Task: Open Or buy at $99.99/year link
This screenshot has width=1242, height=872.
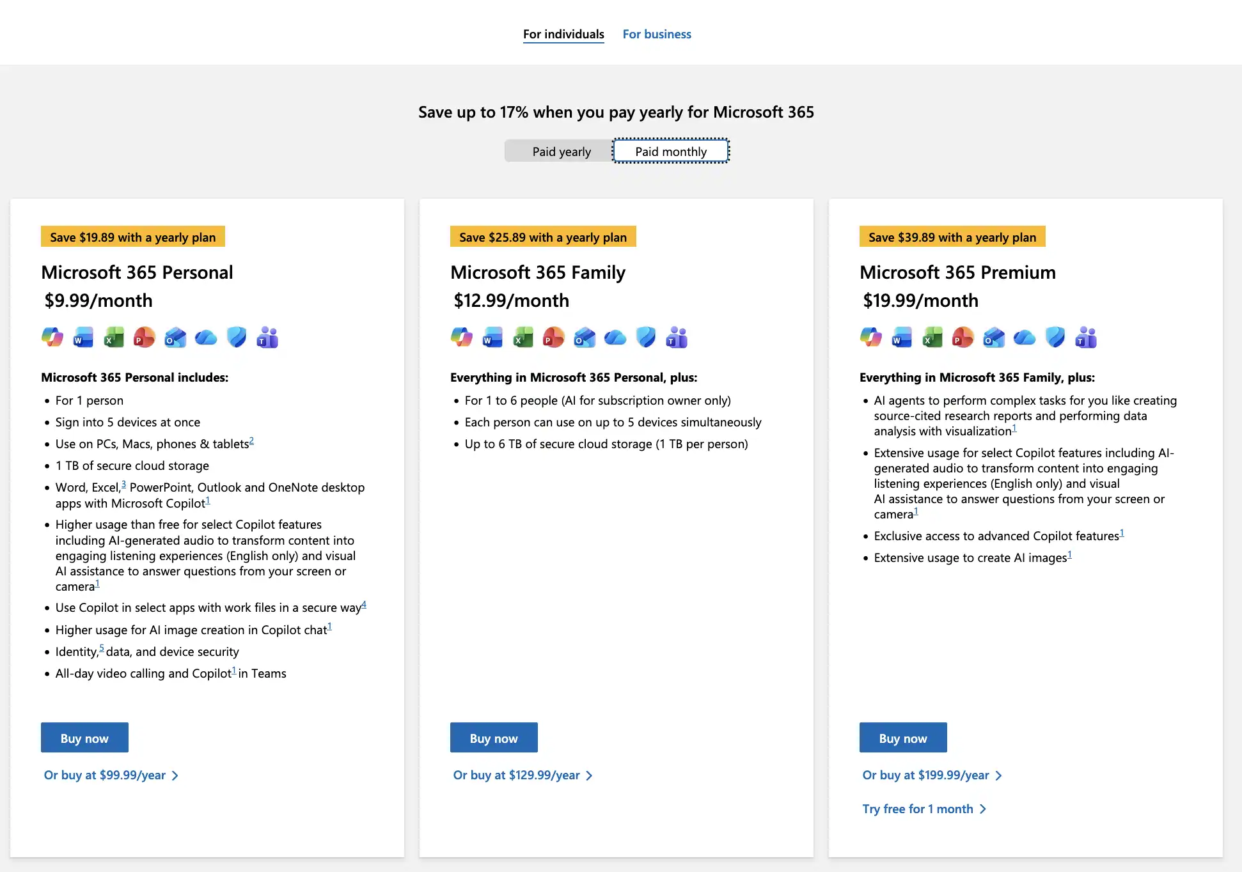Action: point(111,775)
